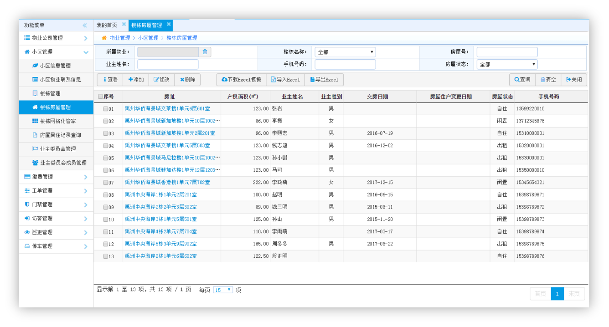Open 业主委员会成员管理 in the sidebar

click(56, 163)
